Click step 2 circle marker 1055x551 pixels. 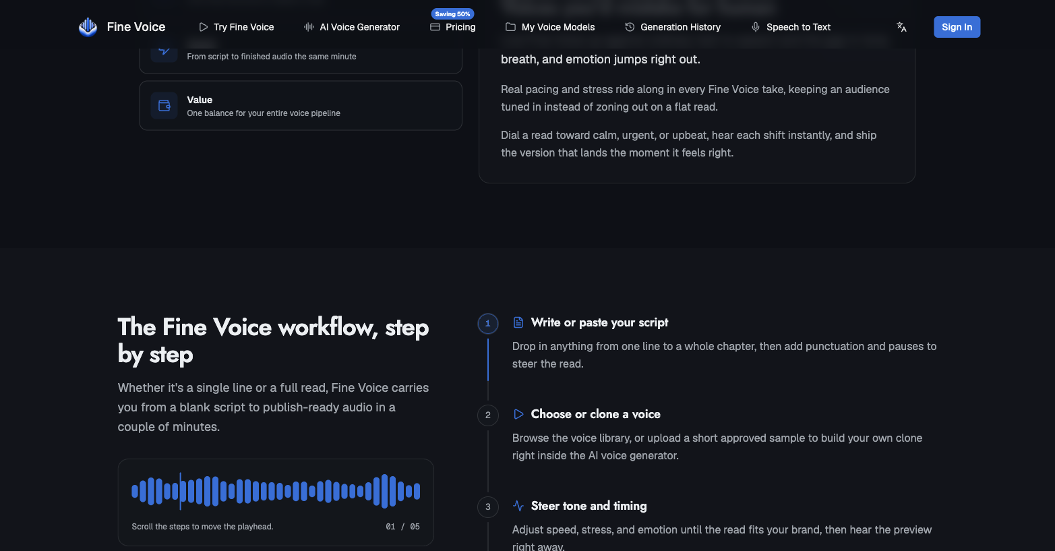(488, 415)
